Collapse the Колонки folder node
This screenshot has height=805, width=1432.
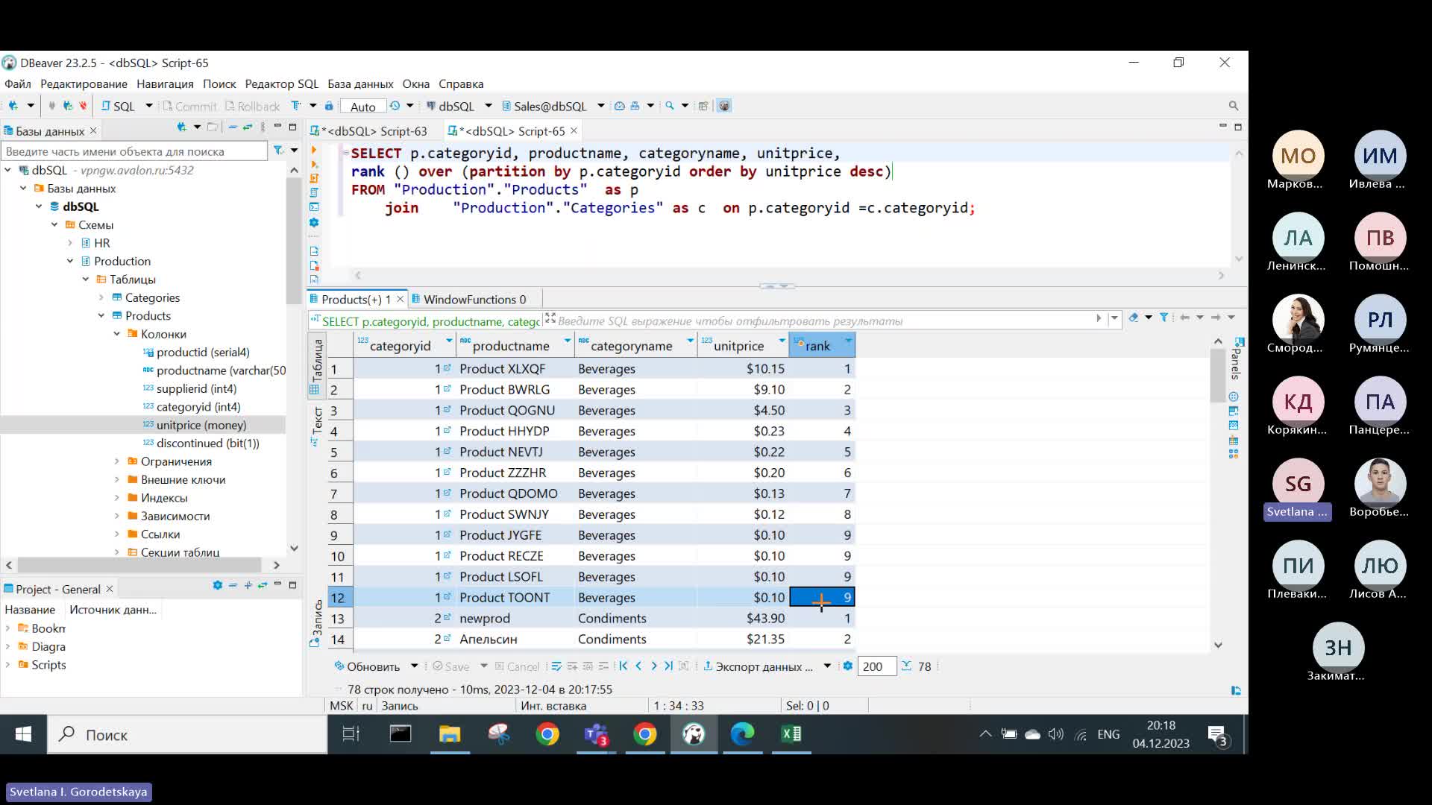[x=117, y=334]
